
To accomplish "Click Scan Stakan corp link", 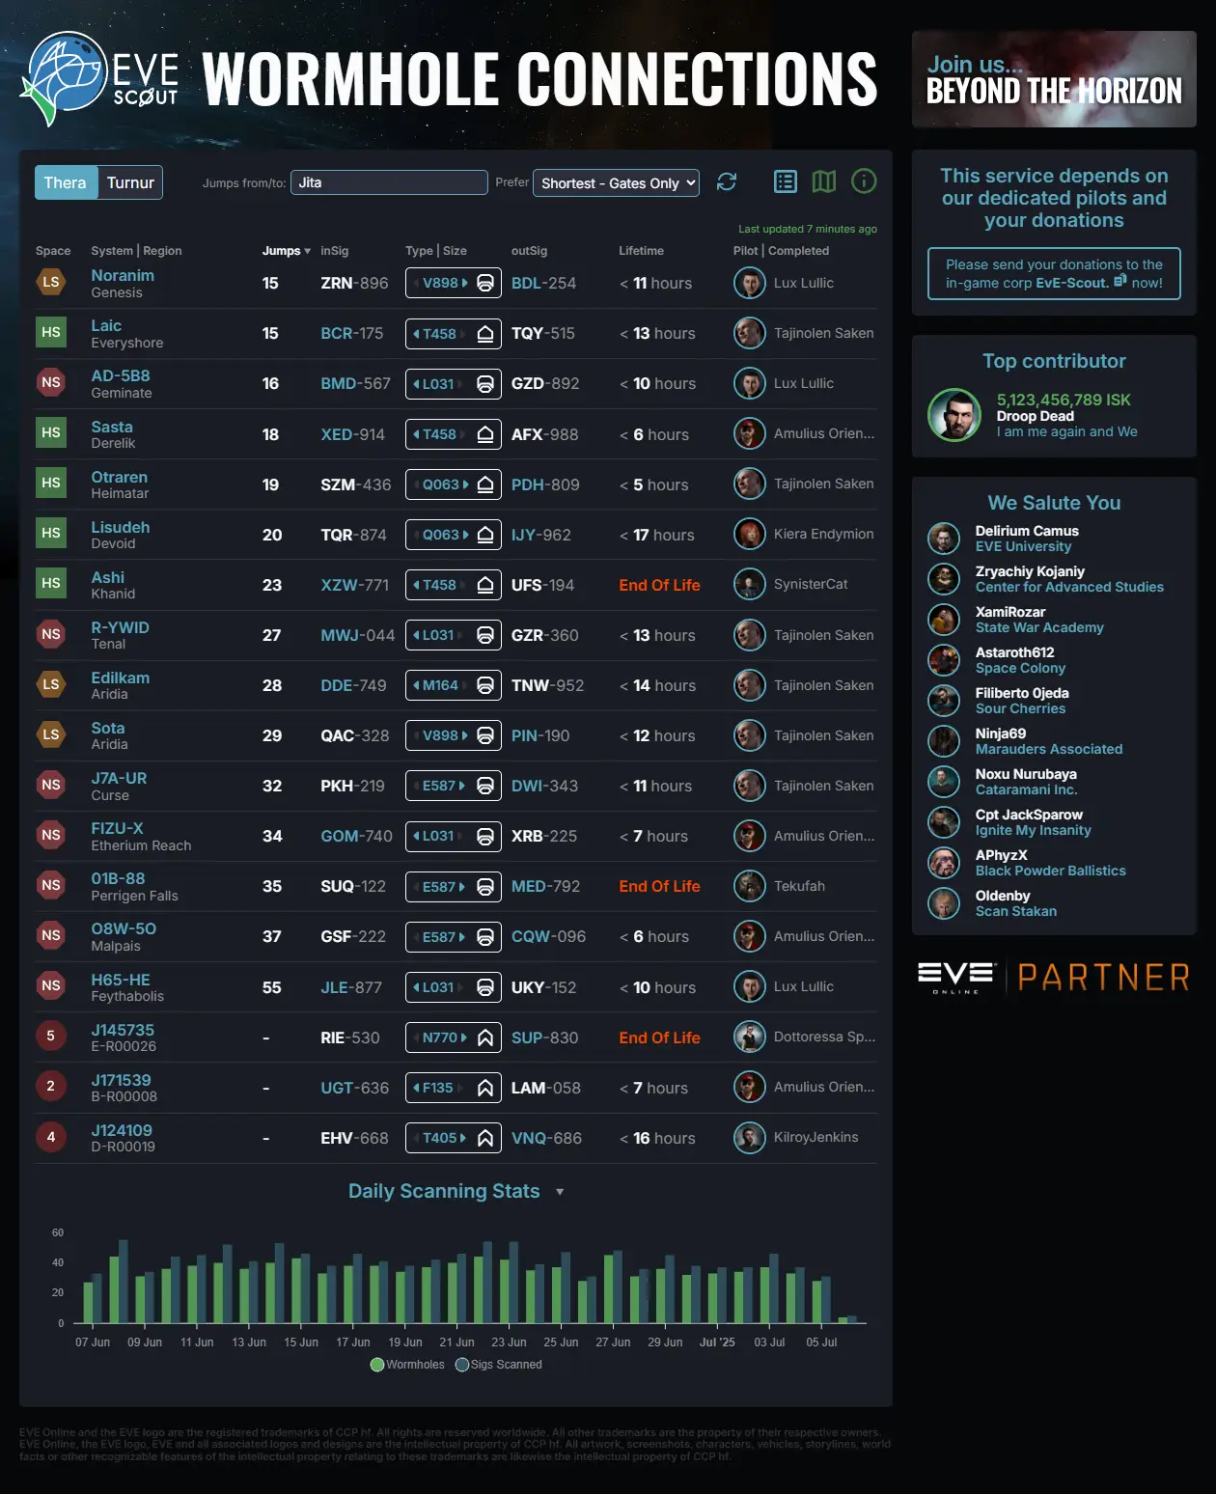I will click(x=1015, y=911).
